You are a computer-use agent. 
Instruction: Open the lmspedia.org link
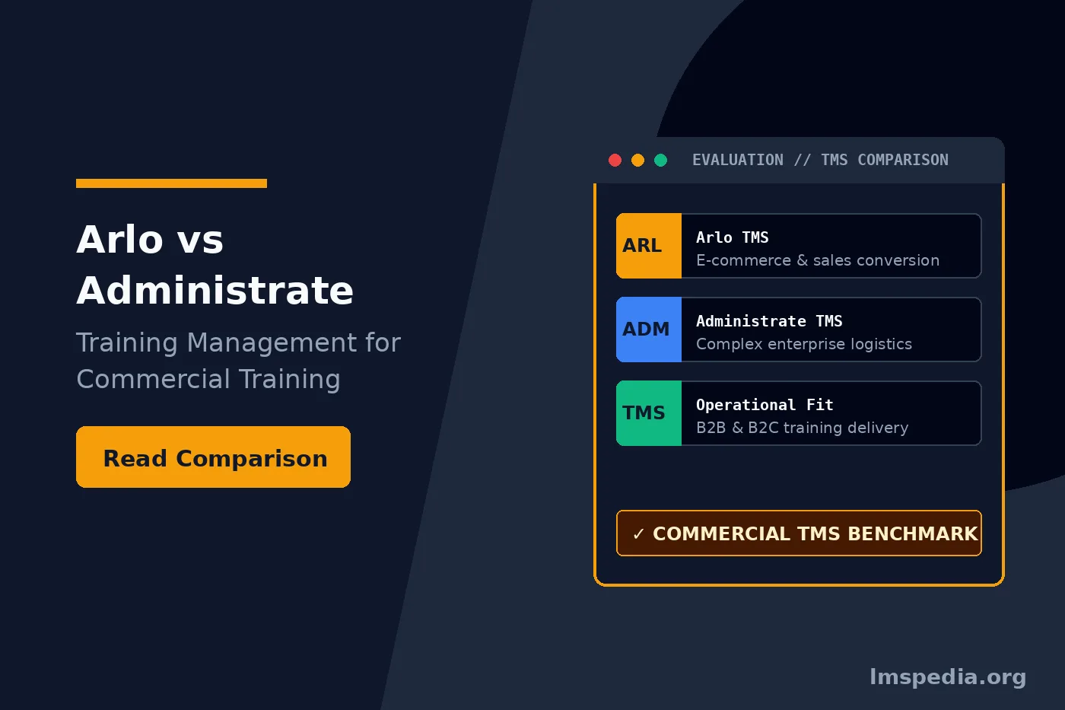[x=948, y=677]
